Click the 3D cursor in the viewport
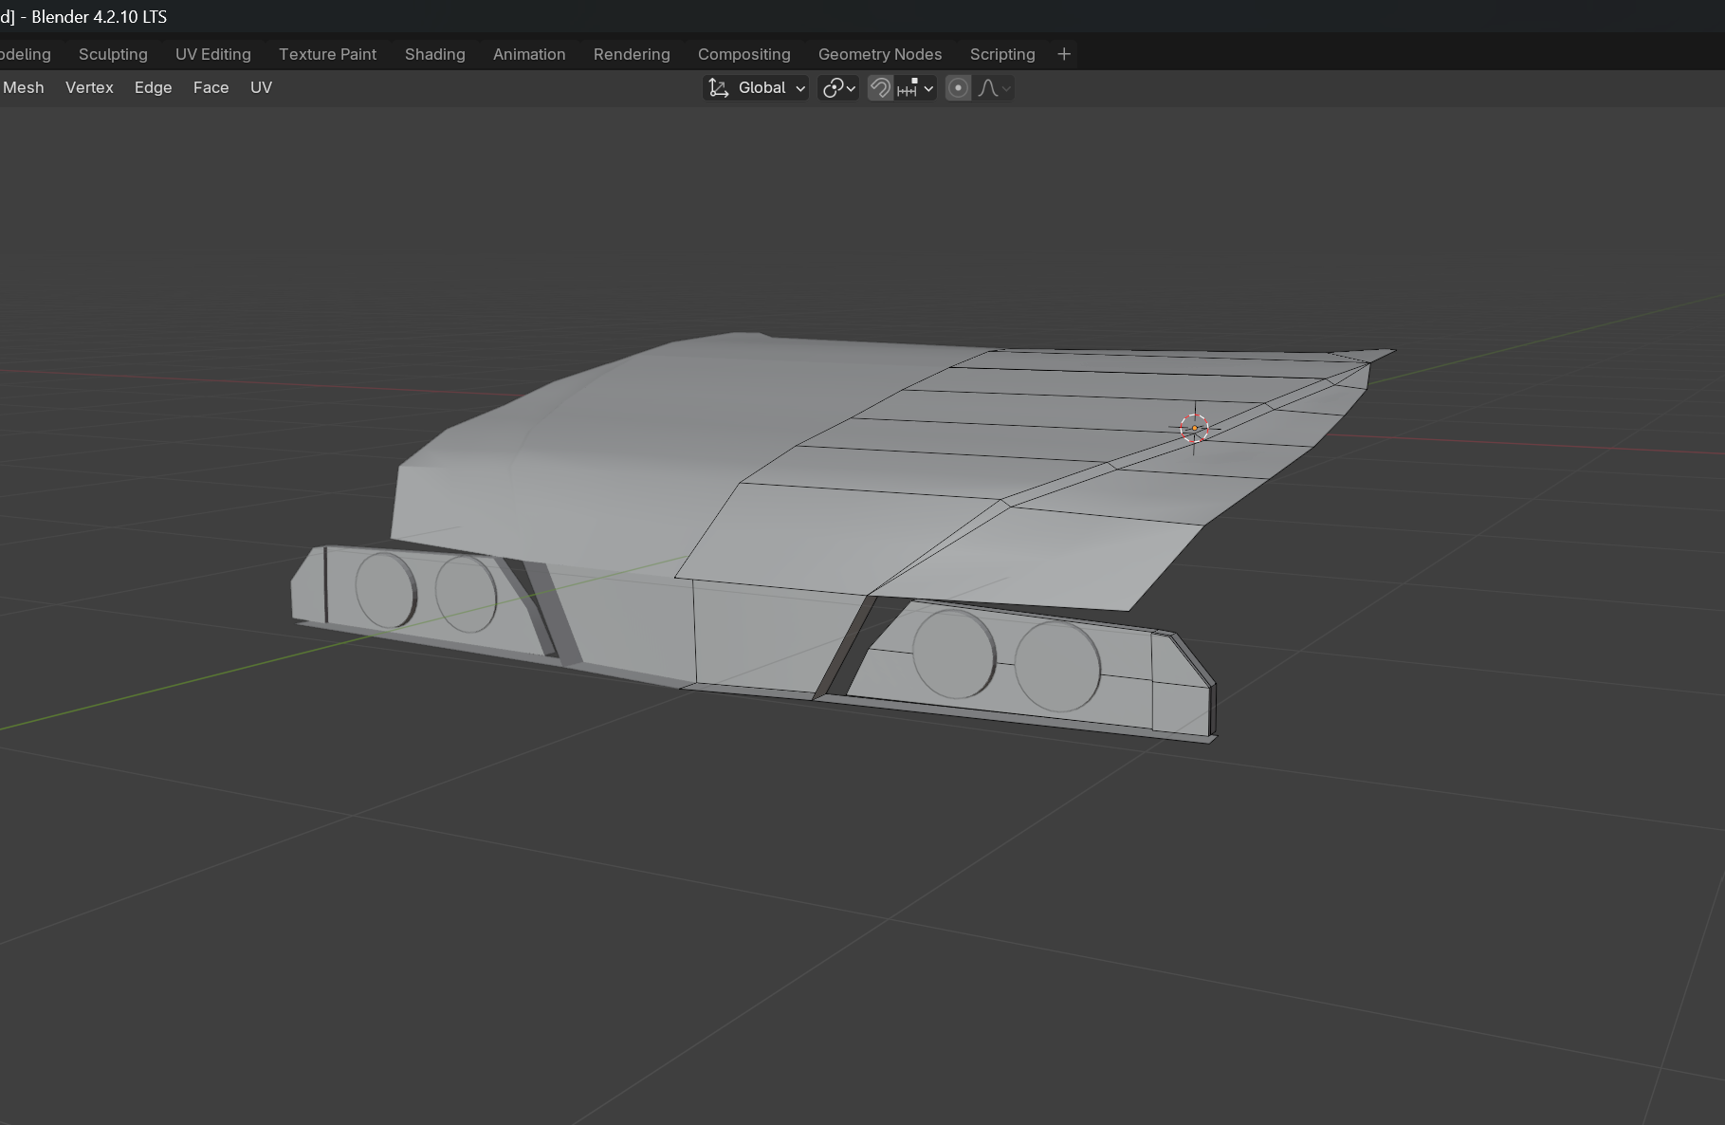Viewport: 1725px width, 1125px height. click(x=1194, y=429)
